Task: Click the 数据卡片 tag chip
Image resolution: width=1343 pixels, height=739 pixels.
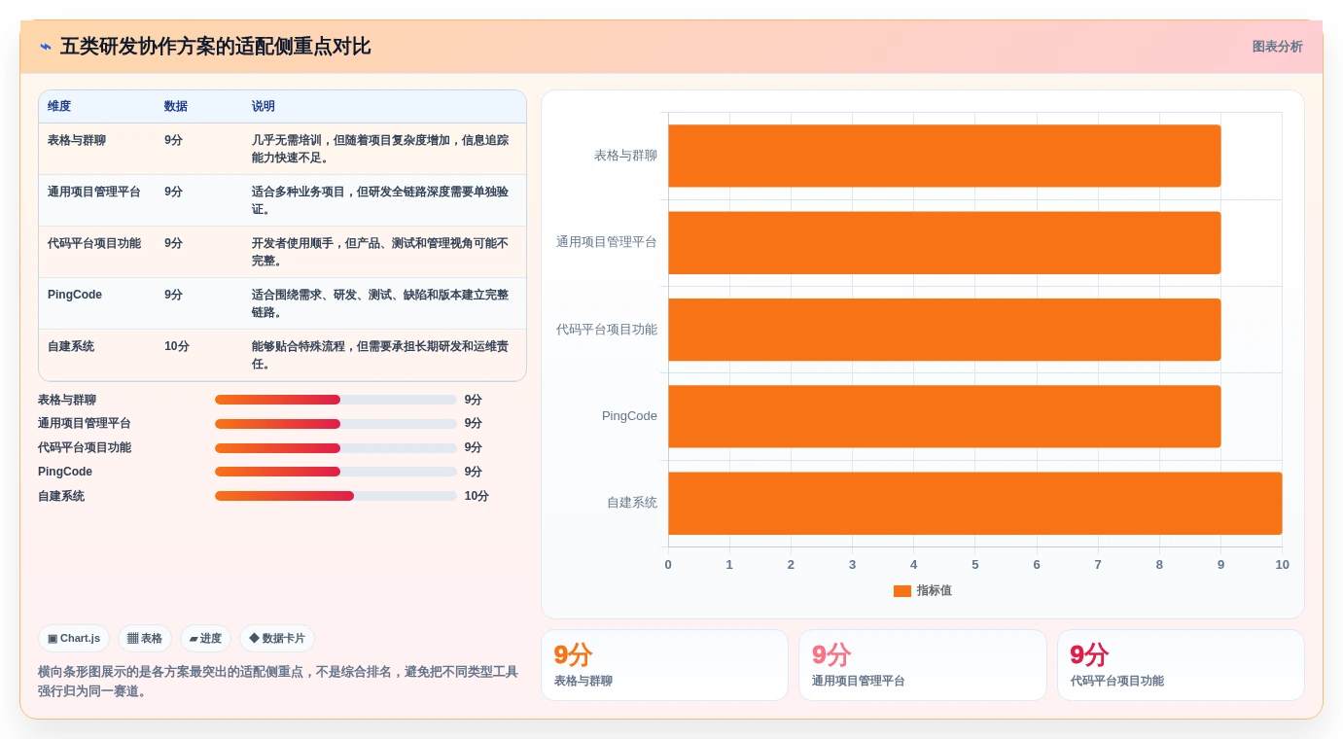Action: point(277,639)
